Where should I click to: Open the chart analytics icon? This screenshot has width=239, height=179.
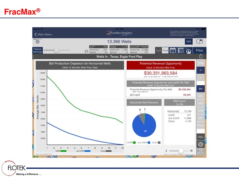(x=189, y=51)
